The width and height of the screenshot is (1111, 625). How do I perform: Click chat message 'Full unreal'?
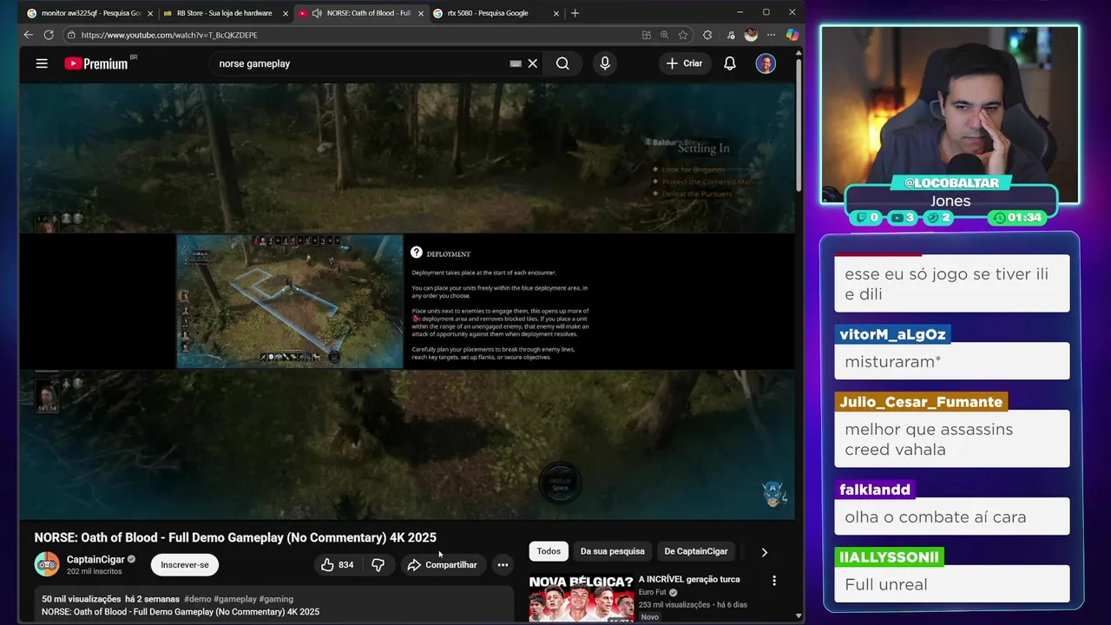click(x=886, y=584)
